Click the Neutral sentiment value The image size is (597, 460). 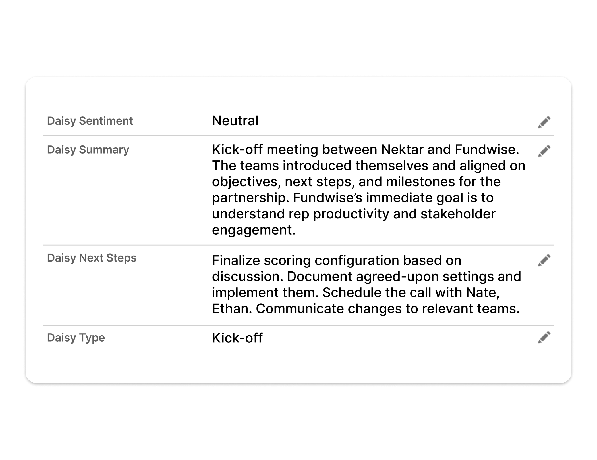pyautogui.click(x=235, y=121)
